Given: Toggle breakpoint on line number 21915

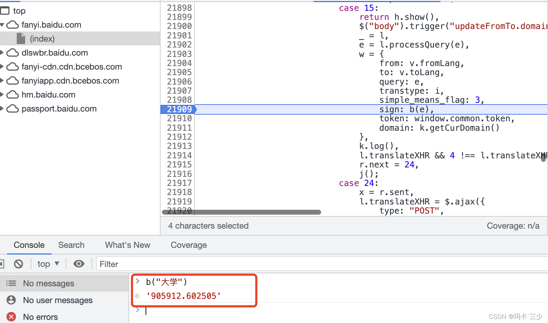Looking at the screenshot, I should 179,165.
